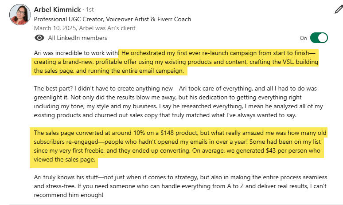Click the eye visibility icon
The width and height of the screenshot is (343, 205).
click(39, 38)
